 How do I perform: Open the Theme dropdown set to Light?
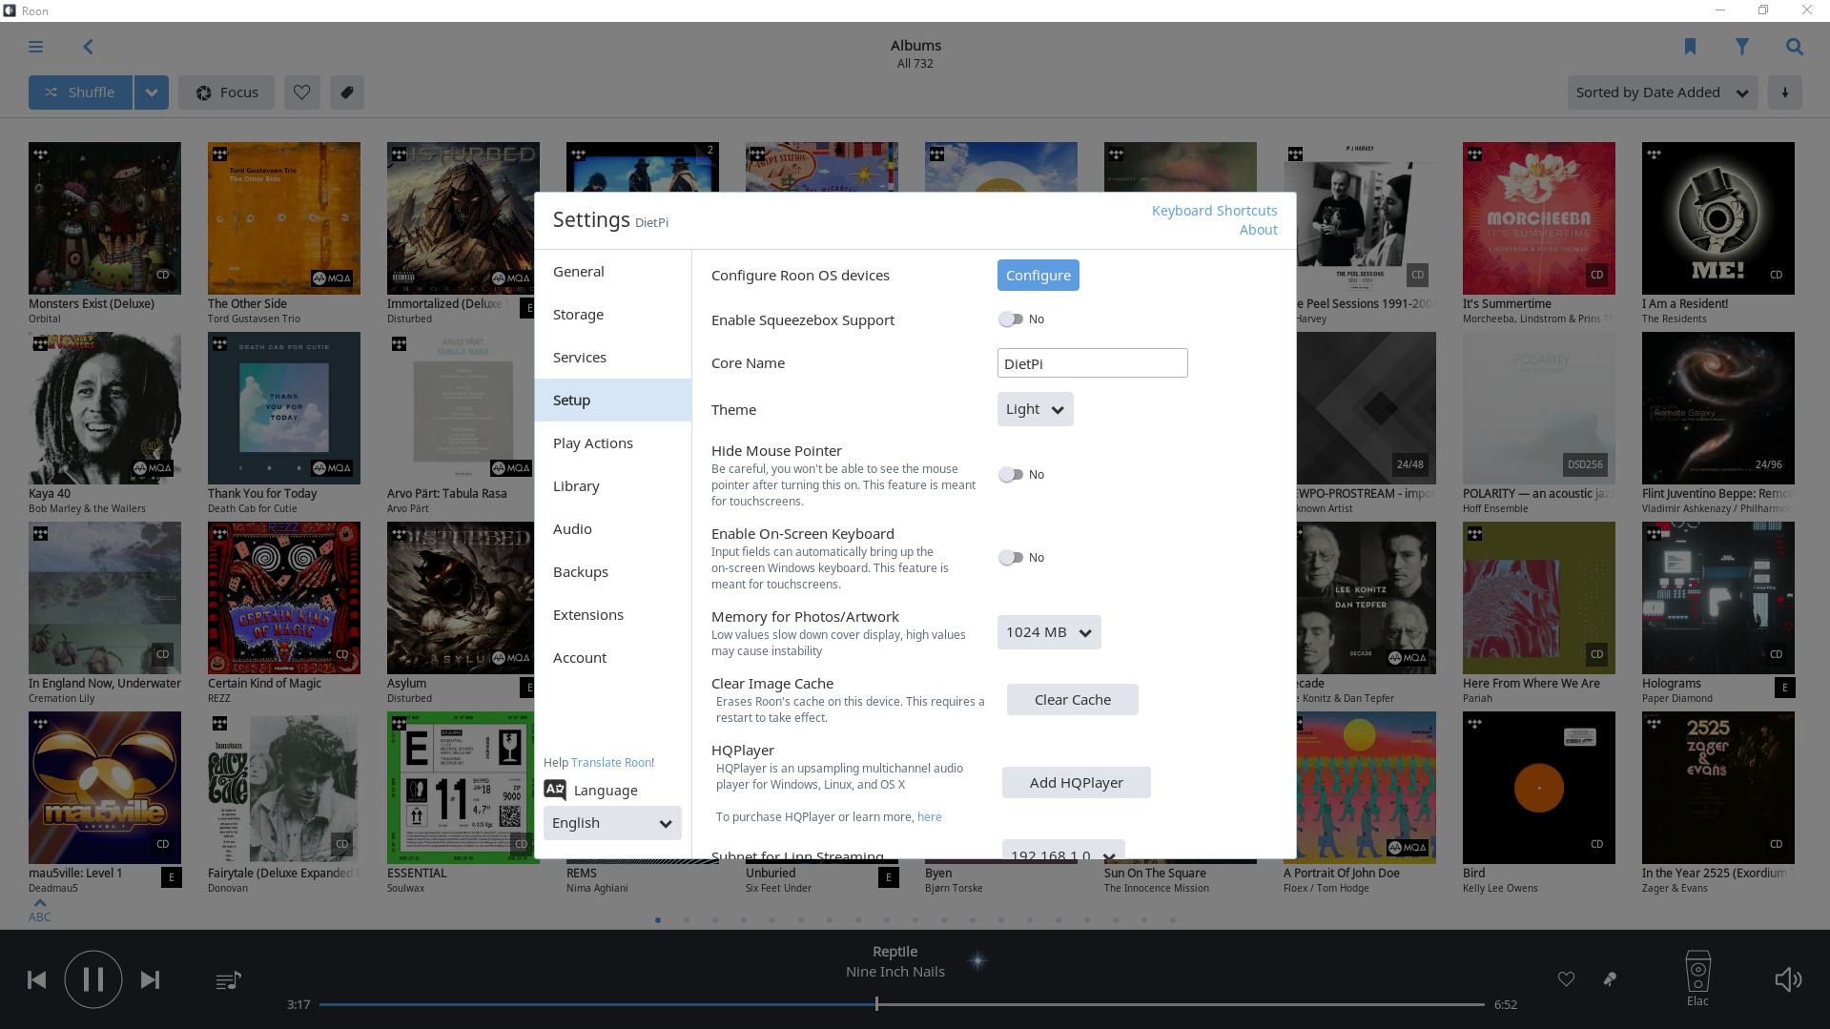(1035, 409)
